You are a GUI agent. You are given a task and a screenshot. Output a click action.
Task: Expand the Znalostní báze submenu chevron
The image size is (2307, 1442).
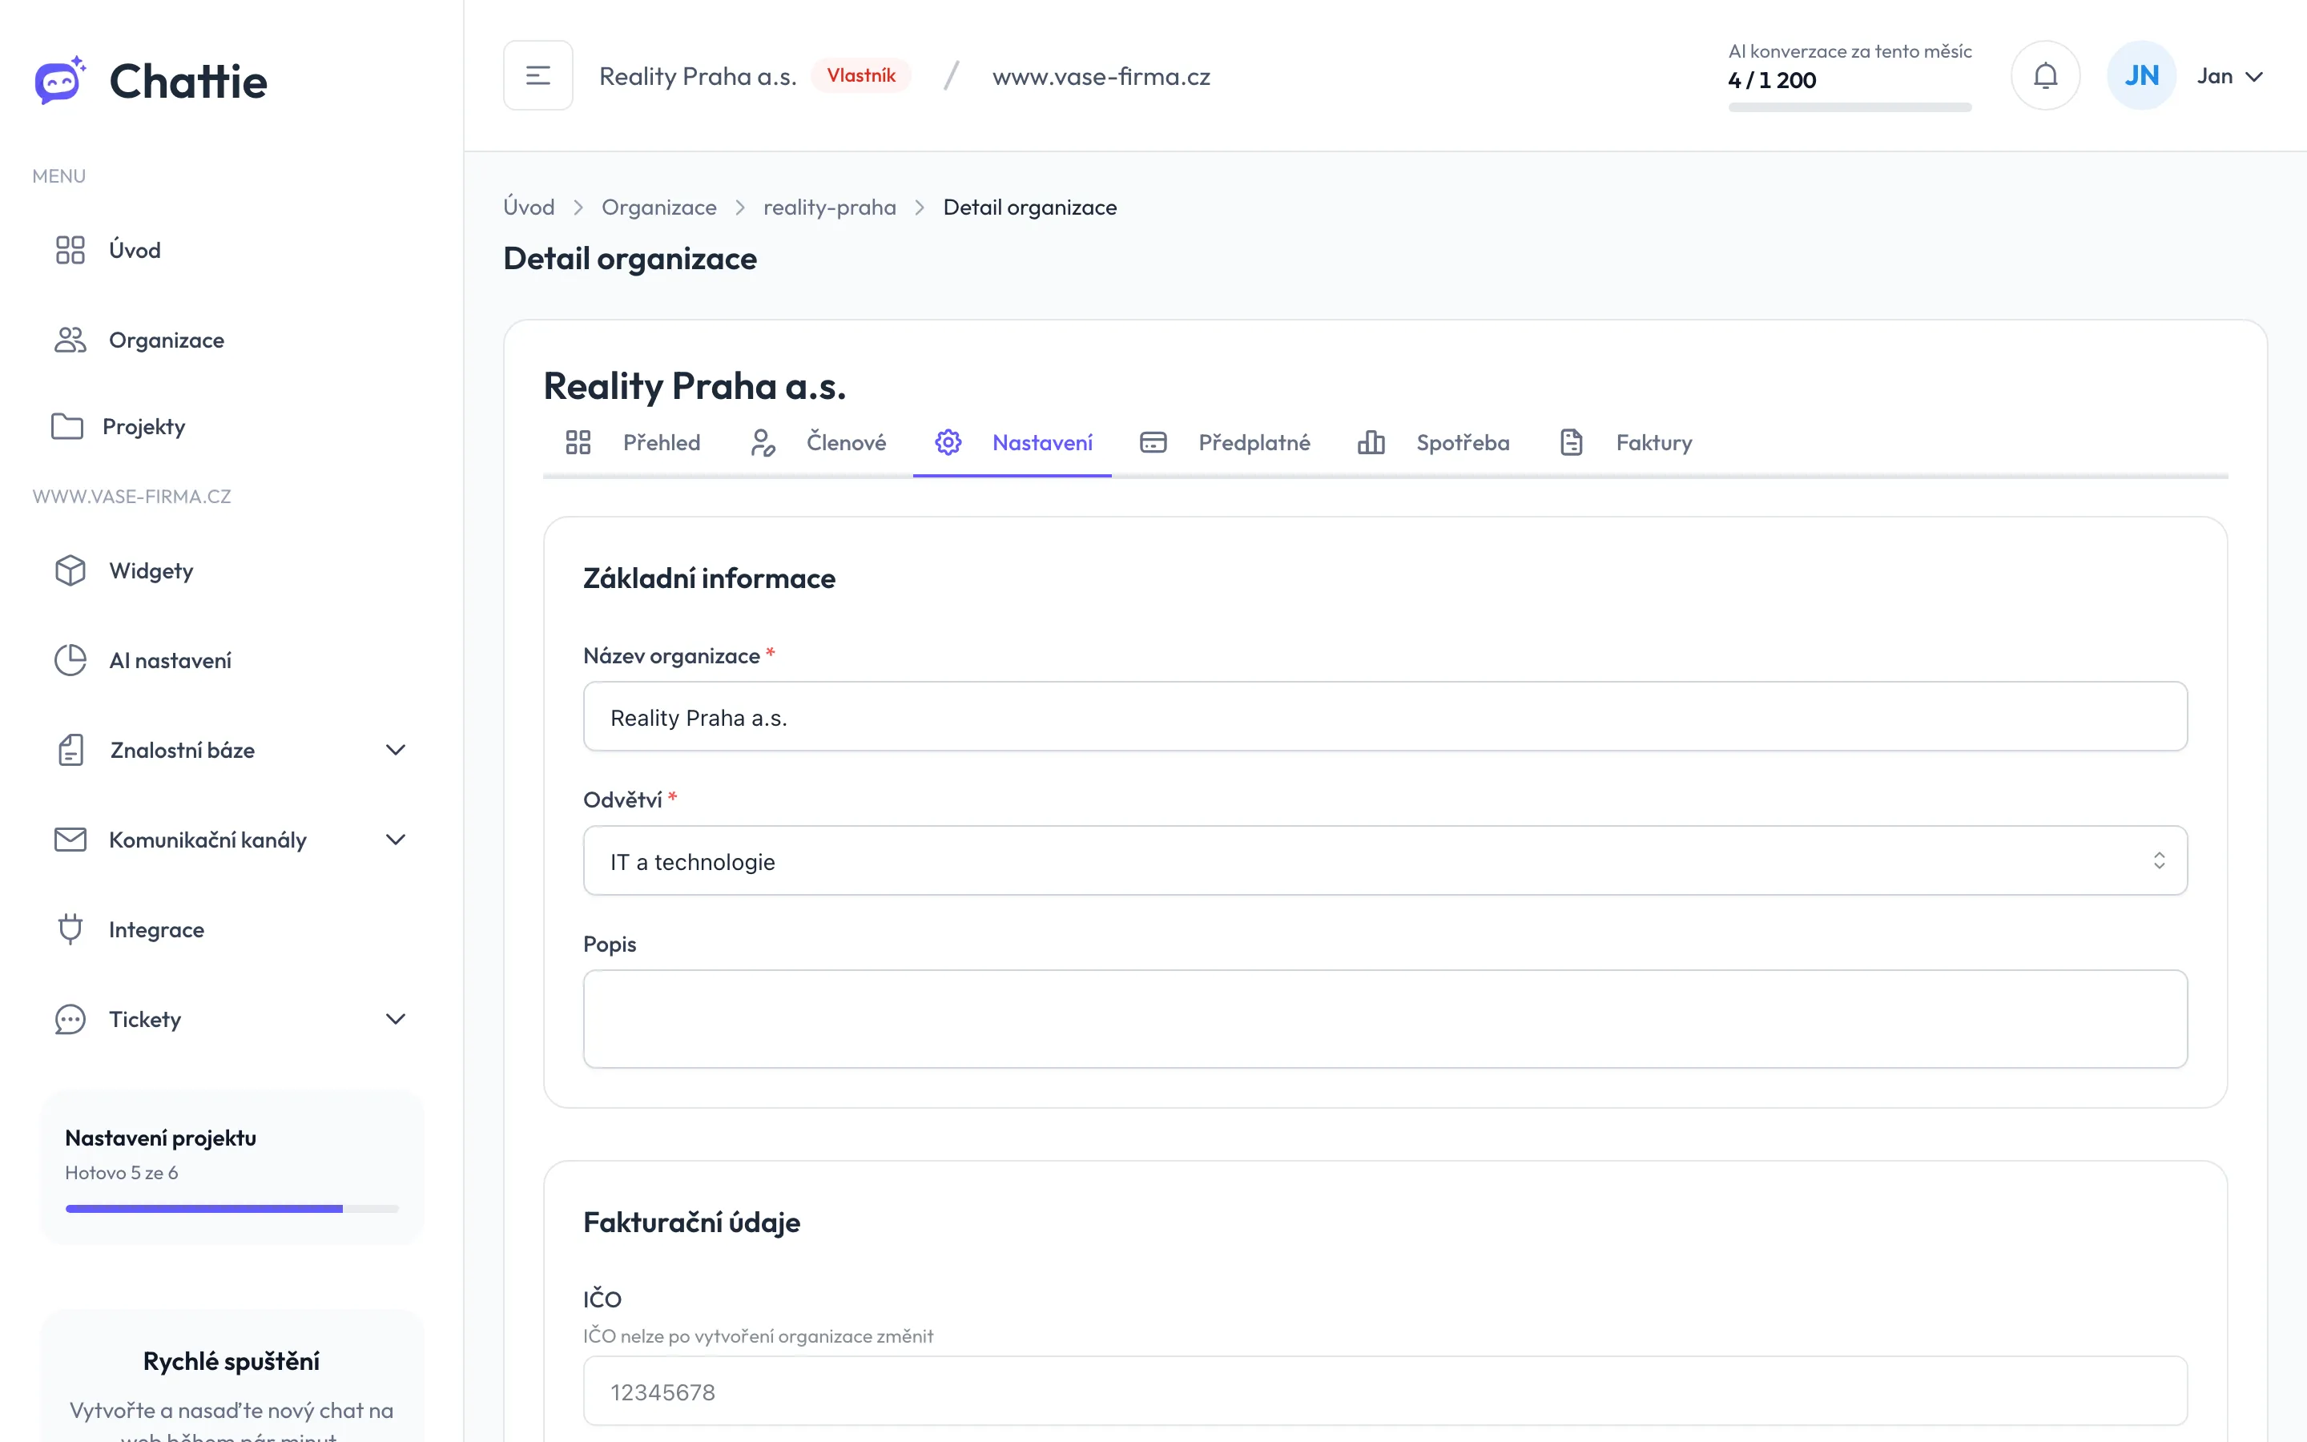click(396, 750)
